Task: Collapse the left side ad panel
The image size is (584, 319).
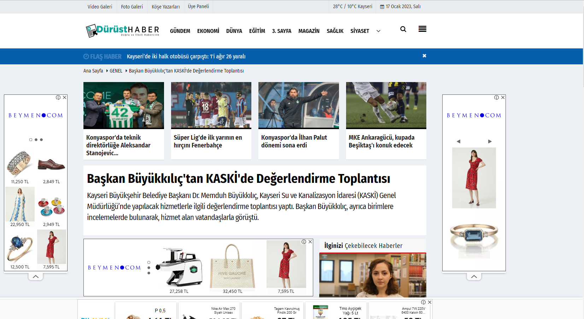Action: (x=36, y=277)
